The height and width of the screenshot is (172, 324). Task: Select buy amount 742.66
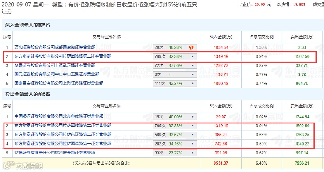pos(221,144)
